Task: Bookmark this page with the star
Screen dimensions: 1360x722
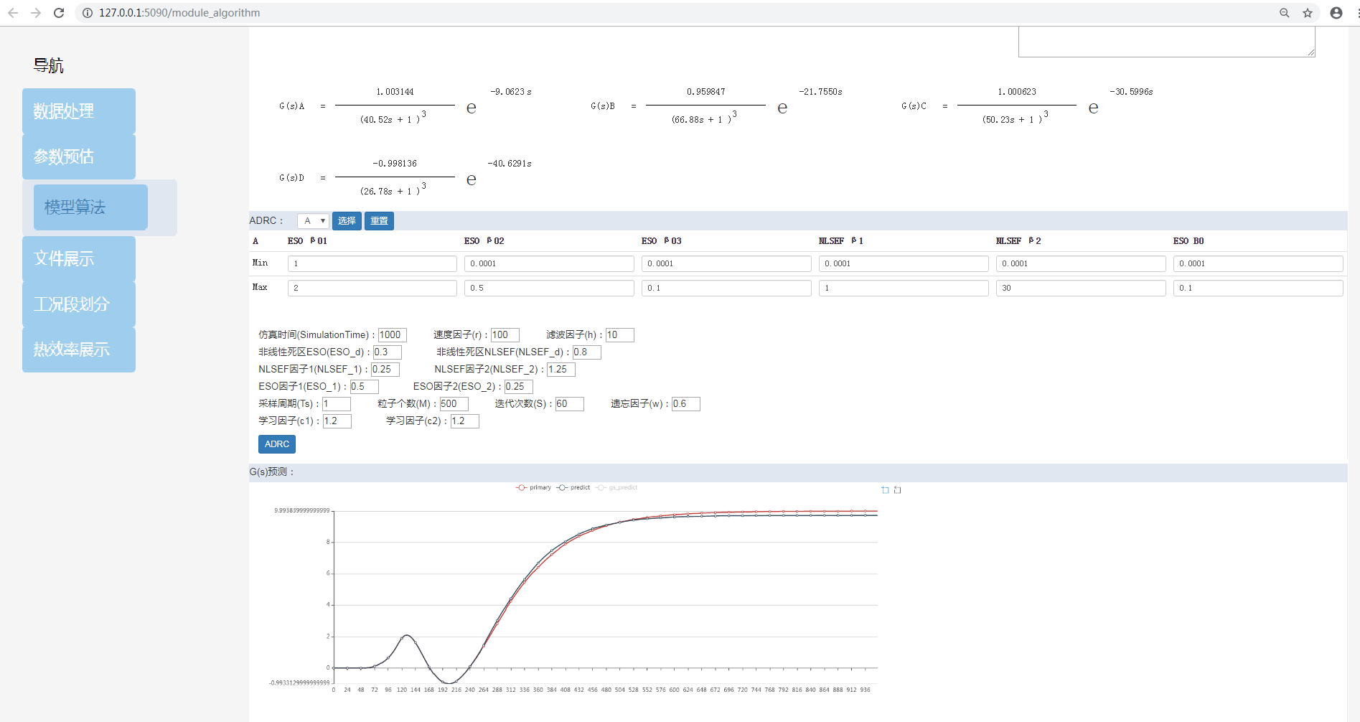Action: [1308, 13]
